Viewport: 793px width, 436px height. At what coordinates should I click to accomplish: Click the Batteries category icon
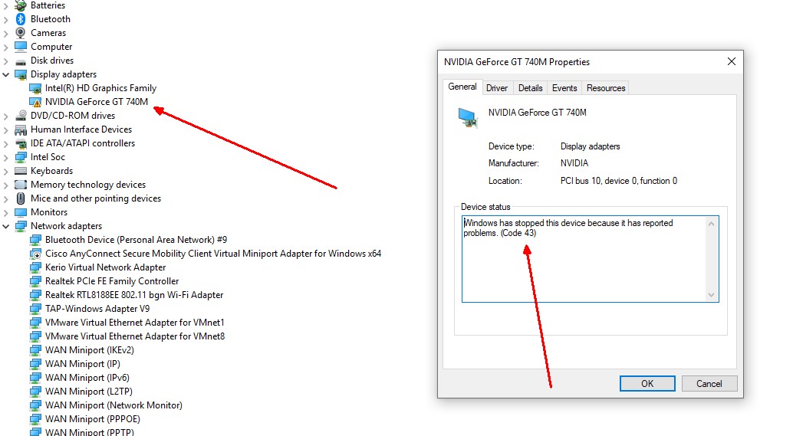20,5
